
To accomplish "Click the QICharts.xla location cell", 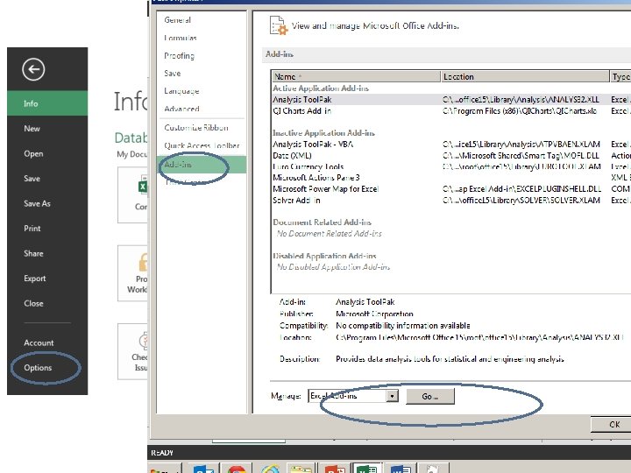I will click(x=520, y=110).
